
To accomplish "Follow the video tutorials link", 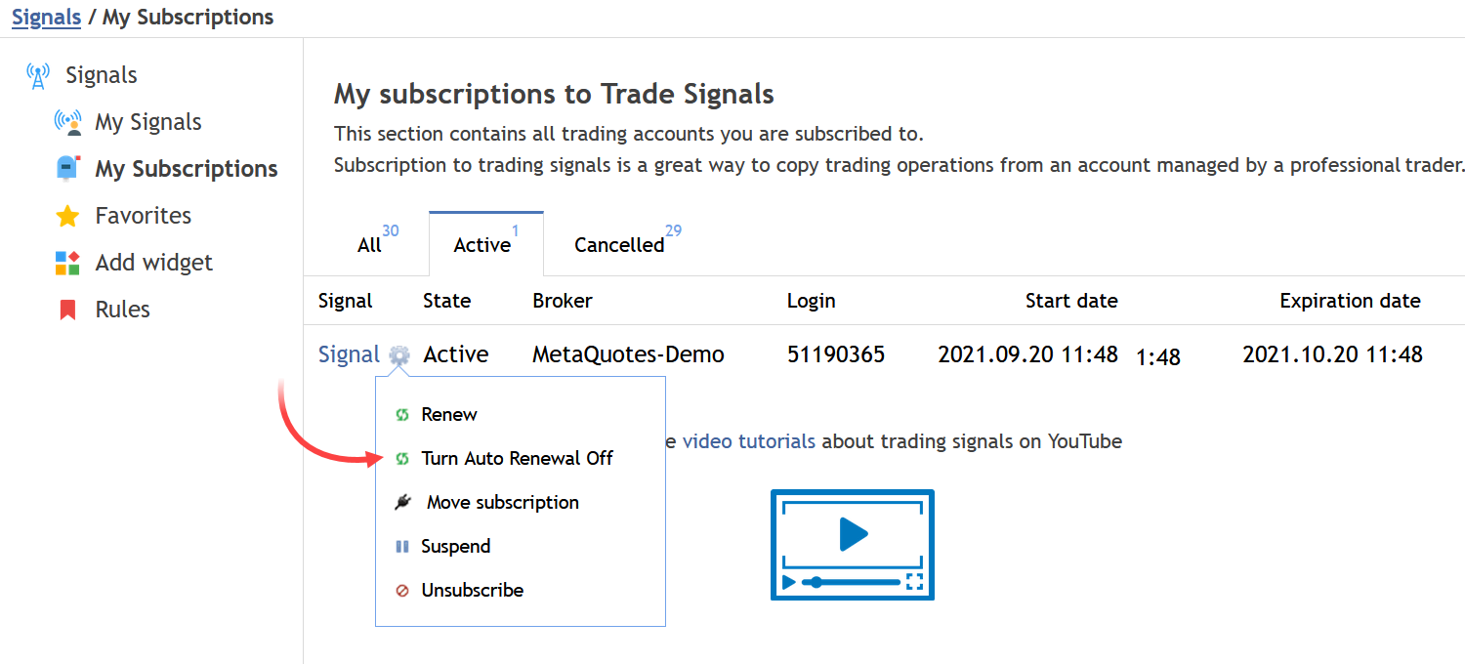I will 749,441.
